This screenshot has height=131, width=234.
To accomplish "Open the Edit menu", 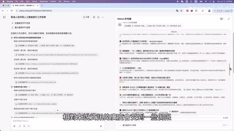I will pos(22,1).
